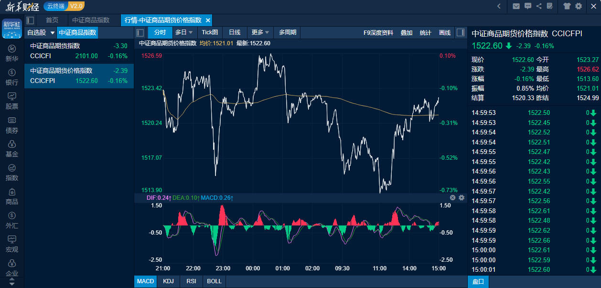Image resolution: width=601 pixels, height=288 pixels.
Task: Open the 多日 dropdown
Action: point(184,32)
